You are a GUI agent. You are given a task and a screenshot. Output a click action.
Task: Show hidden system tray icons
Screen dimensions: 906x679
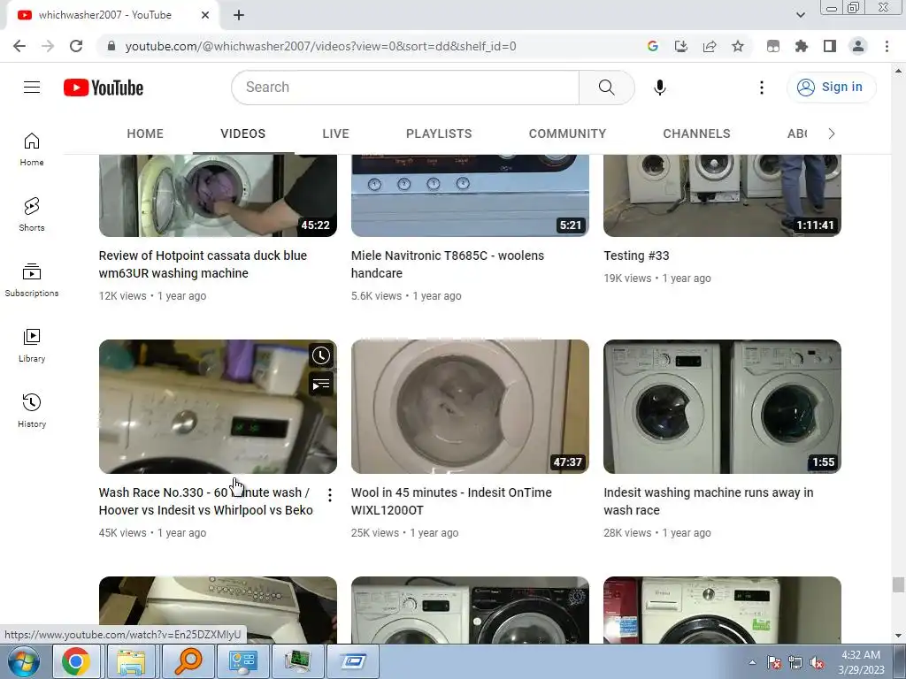tap(752, 662)
